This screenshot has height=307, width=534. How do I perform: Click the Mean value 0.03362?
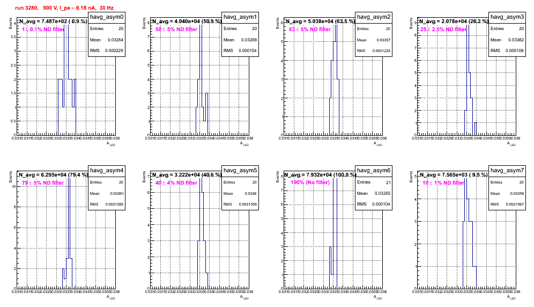click(516, 40)
